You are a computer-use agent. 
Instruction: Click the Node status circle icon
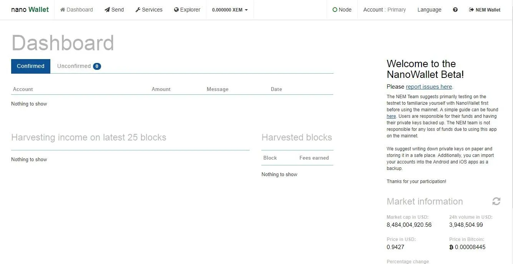[335, 10]
